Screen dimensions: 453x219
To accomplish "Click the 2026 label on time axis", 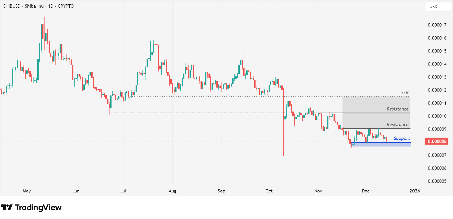I will [415, 191].
